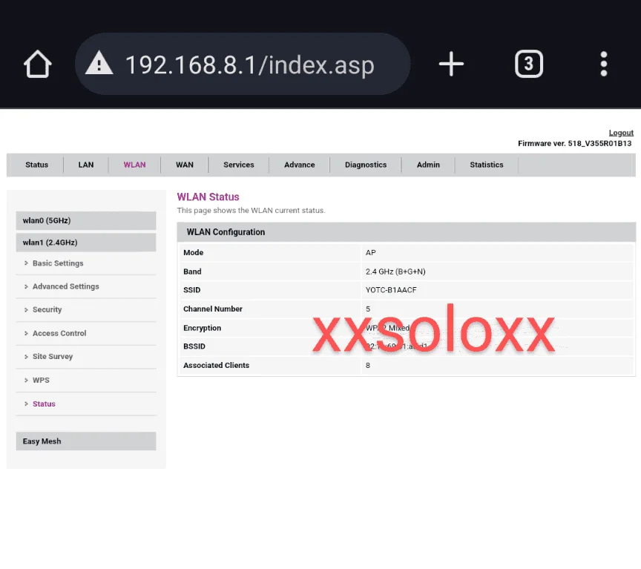Open Site Survey in the sidebar

(x=53, y=356)
